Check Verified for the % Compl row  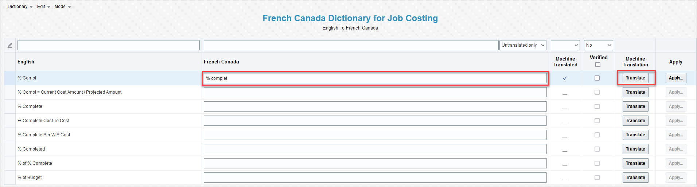(597, 78)
